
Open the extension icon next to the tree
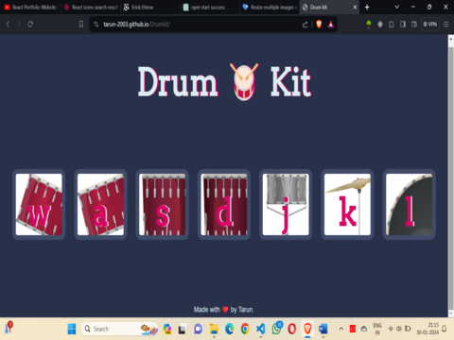(x=380, y=25)
